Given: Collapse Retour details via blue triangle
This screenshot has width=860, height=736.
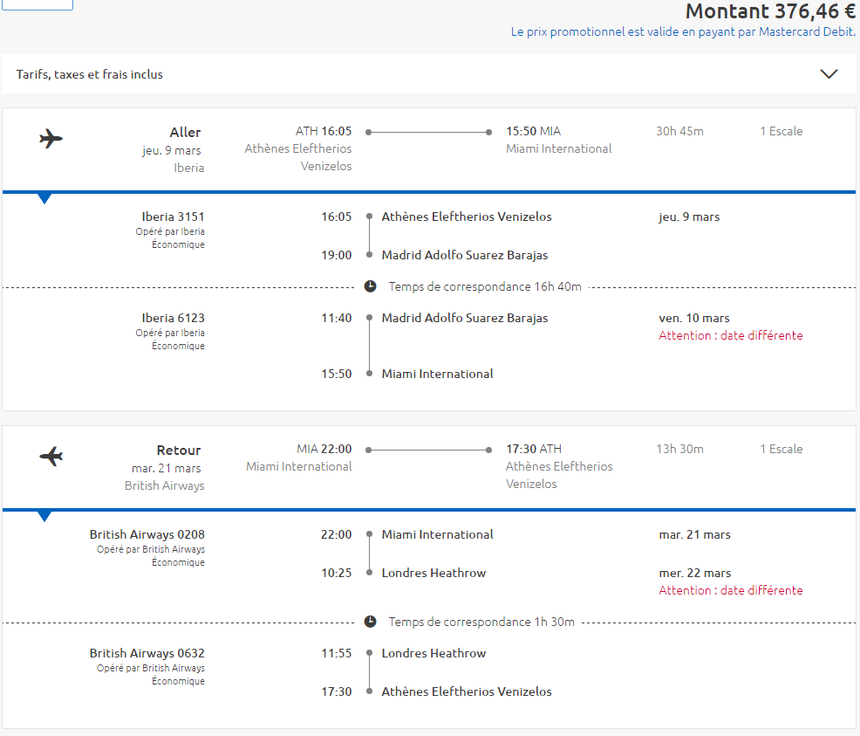Looking at the screenshot, I should [x=44, y=516].
